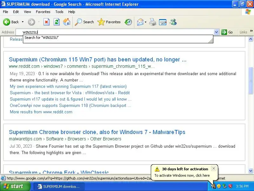The height and width of the screenshot is (191, 254).
Task: Open the Messenger people icon
Action: 173,22
